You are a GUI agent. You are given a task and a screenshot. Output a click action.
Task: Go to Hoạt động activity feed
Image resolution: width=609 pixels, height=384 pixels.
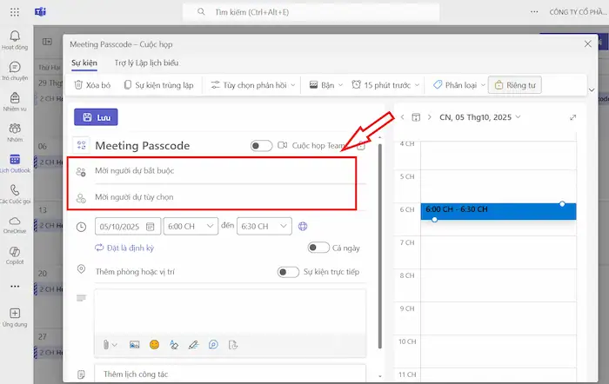15,38
